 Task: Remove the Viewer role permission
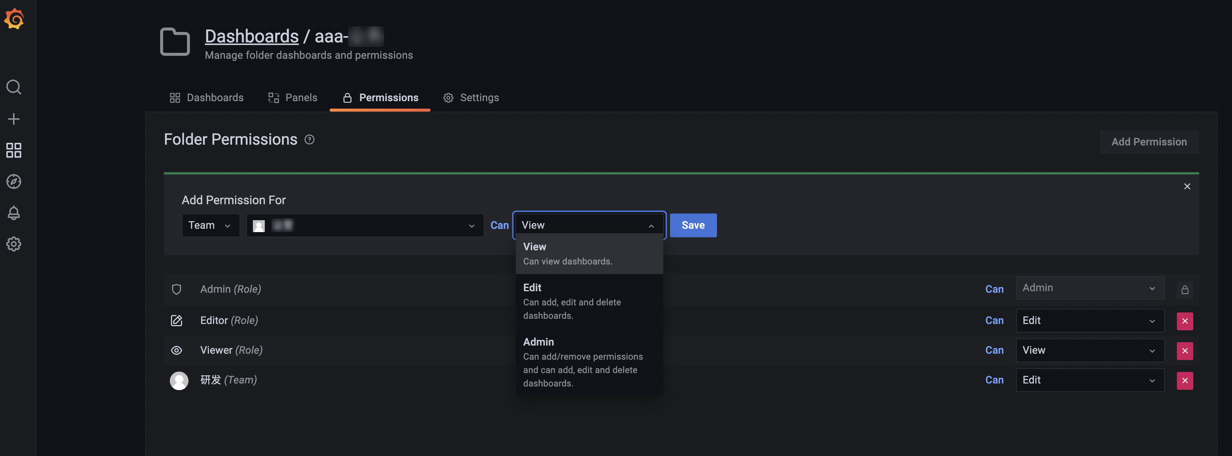pyautogui.click(x=1184, y=351)
